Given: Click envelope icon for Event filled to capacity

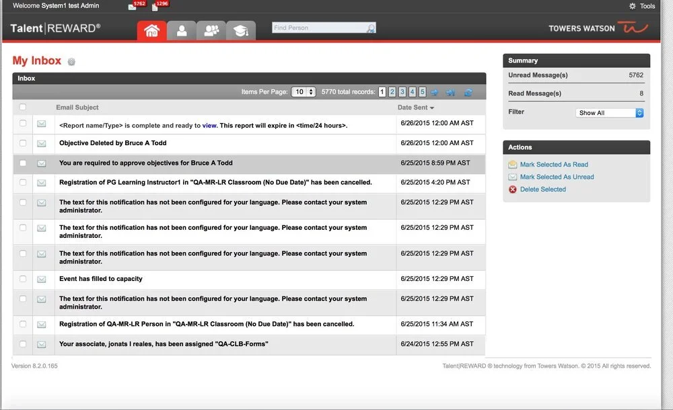Looking at the screenshot, I should 41,279.
